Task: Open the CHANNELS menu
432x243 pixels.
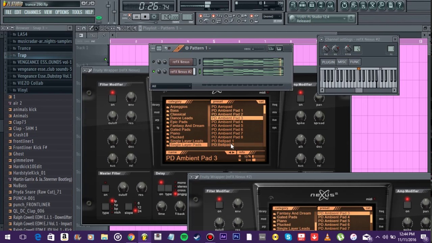Action: [x=32, y=12]
